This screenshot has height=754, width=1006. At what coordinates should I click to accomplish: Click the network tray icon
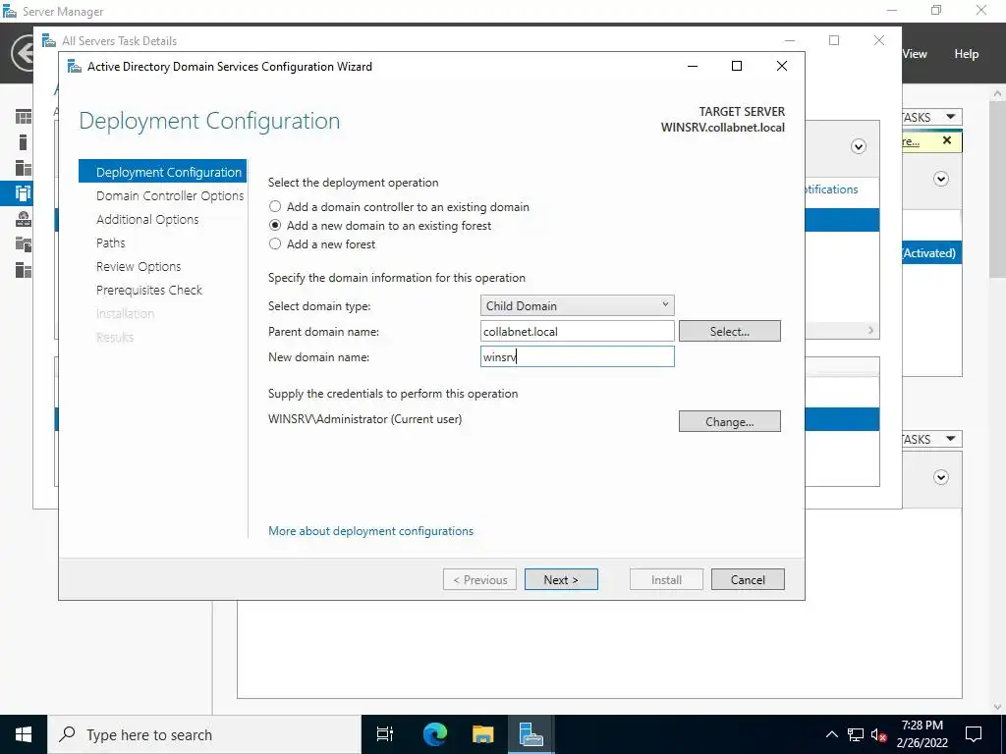856,734
